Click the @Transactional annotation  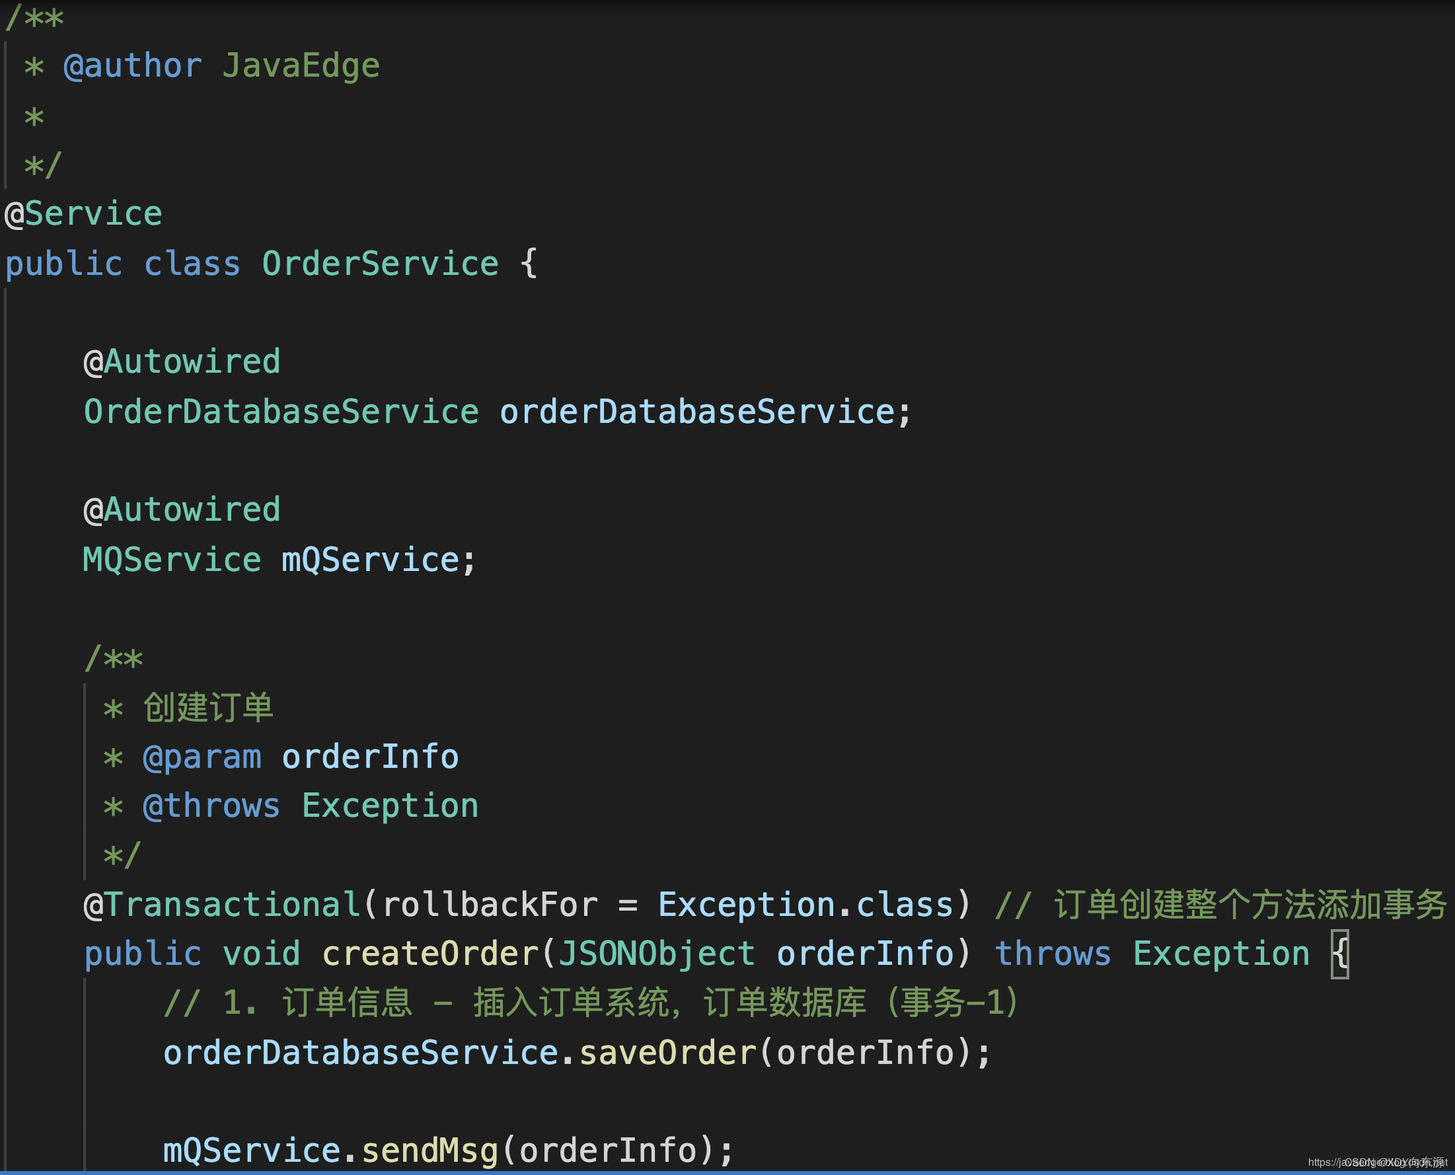click(222, 905)
